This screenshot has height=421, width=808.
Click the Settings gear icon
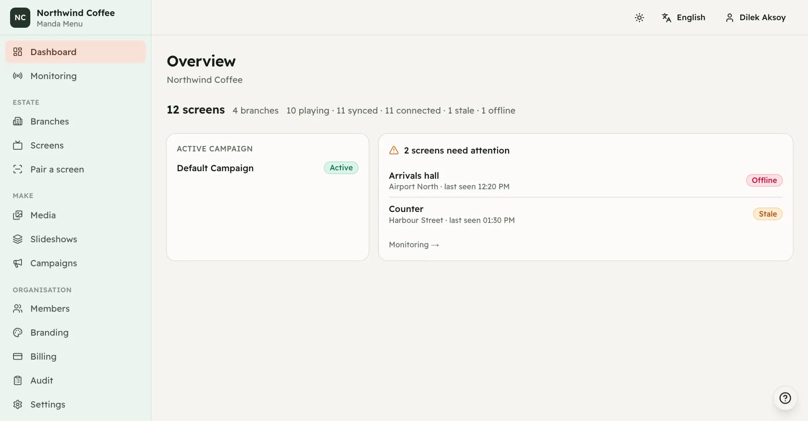coord(18,404)
